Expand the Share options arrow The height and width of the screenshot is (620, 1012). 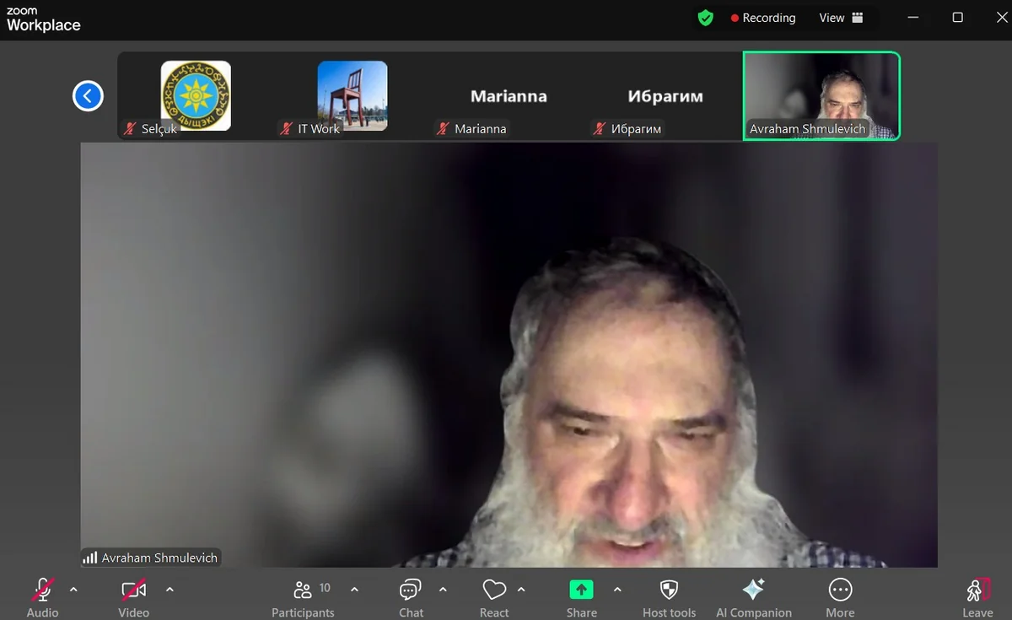[x=617, y=589]
